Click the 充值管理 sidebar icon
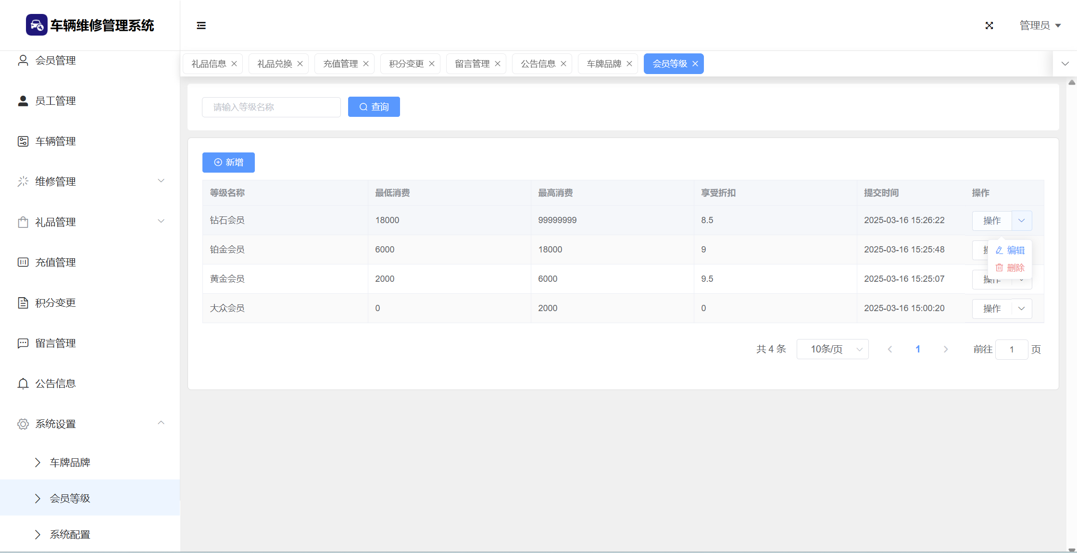1077x553 pixels. (23, 263)
